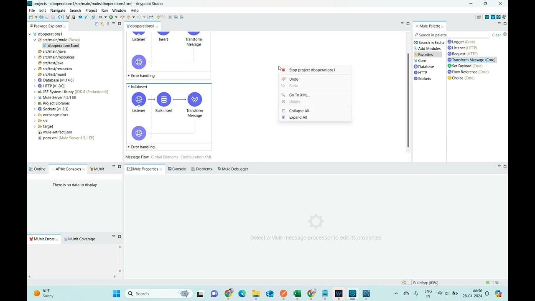This screenshot has height=301, width=535.
Task: Collapse the dboperations1 project node
Action: pyautogui.click(x=30, y=34)
